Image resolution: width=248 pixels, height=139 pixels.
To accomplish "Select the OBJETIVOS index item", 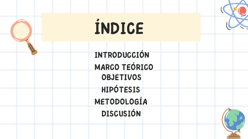I will pos(121,78).
